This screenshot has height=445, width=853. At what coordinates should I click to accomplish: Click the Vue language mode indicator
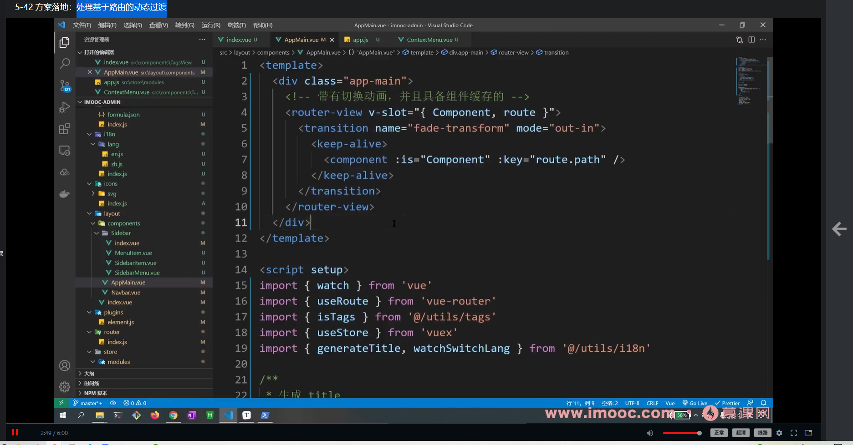670,403
